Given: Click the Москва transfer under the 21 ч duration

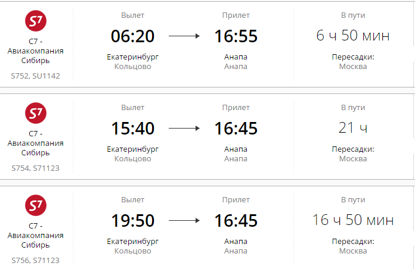Looking at the screenshot, I should coord(353,159).
